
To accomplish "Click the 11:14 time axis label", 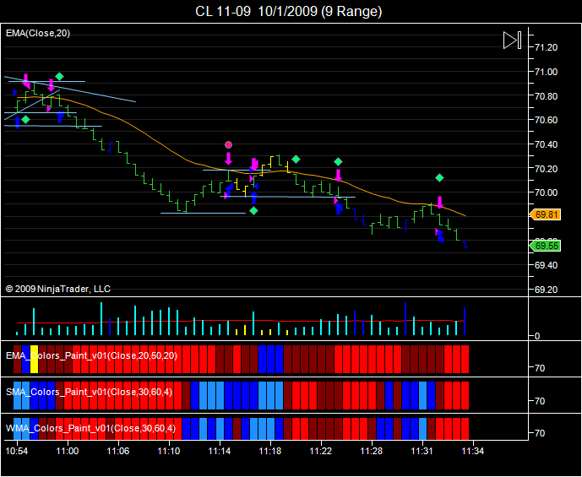I will [220, 451].
